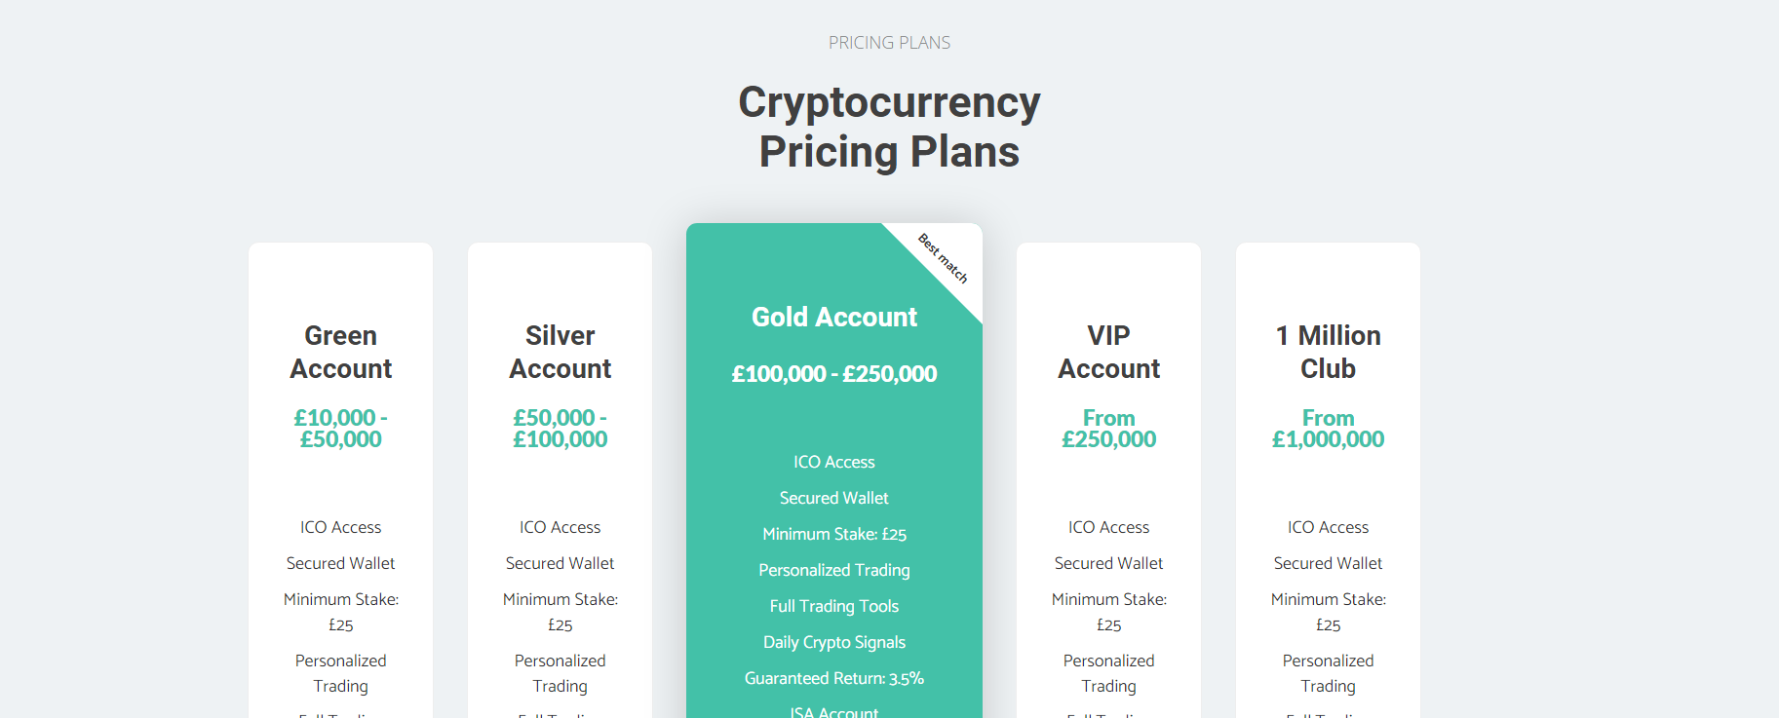The image size is (1779, 718).
Task: Click the £100,000 - £250,000 Gold price
Action: tap(834, 374)
